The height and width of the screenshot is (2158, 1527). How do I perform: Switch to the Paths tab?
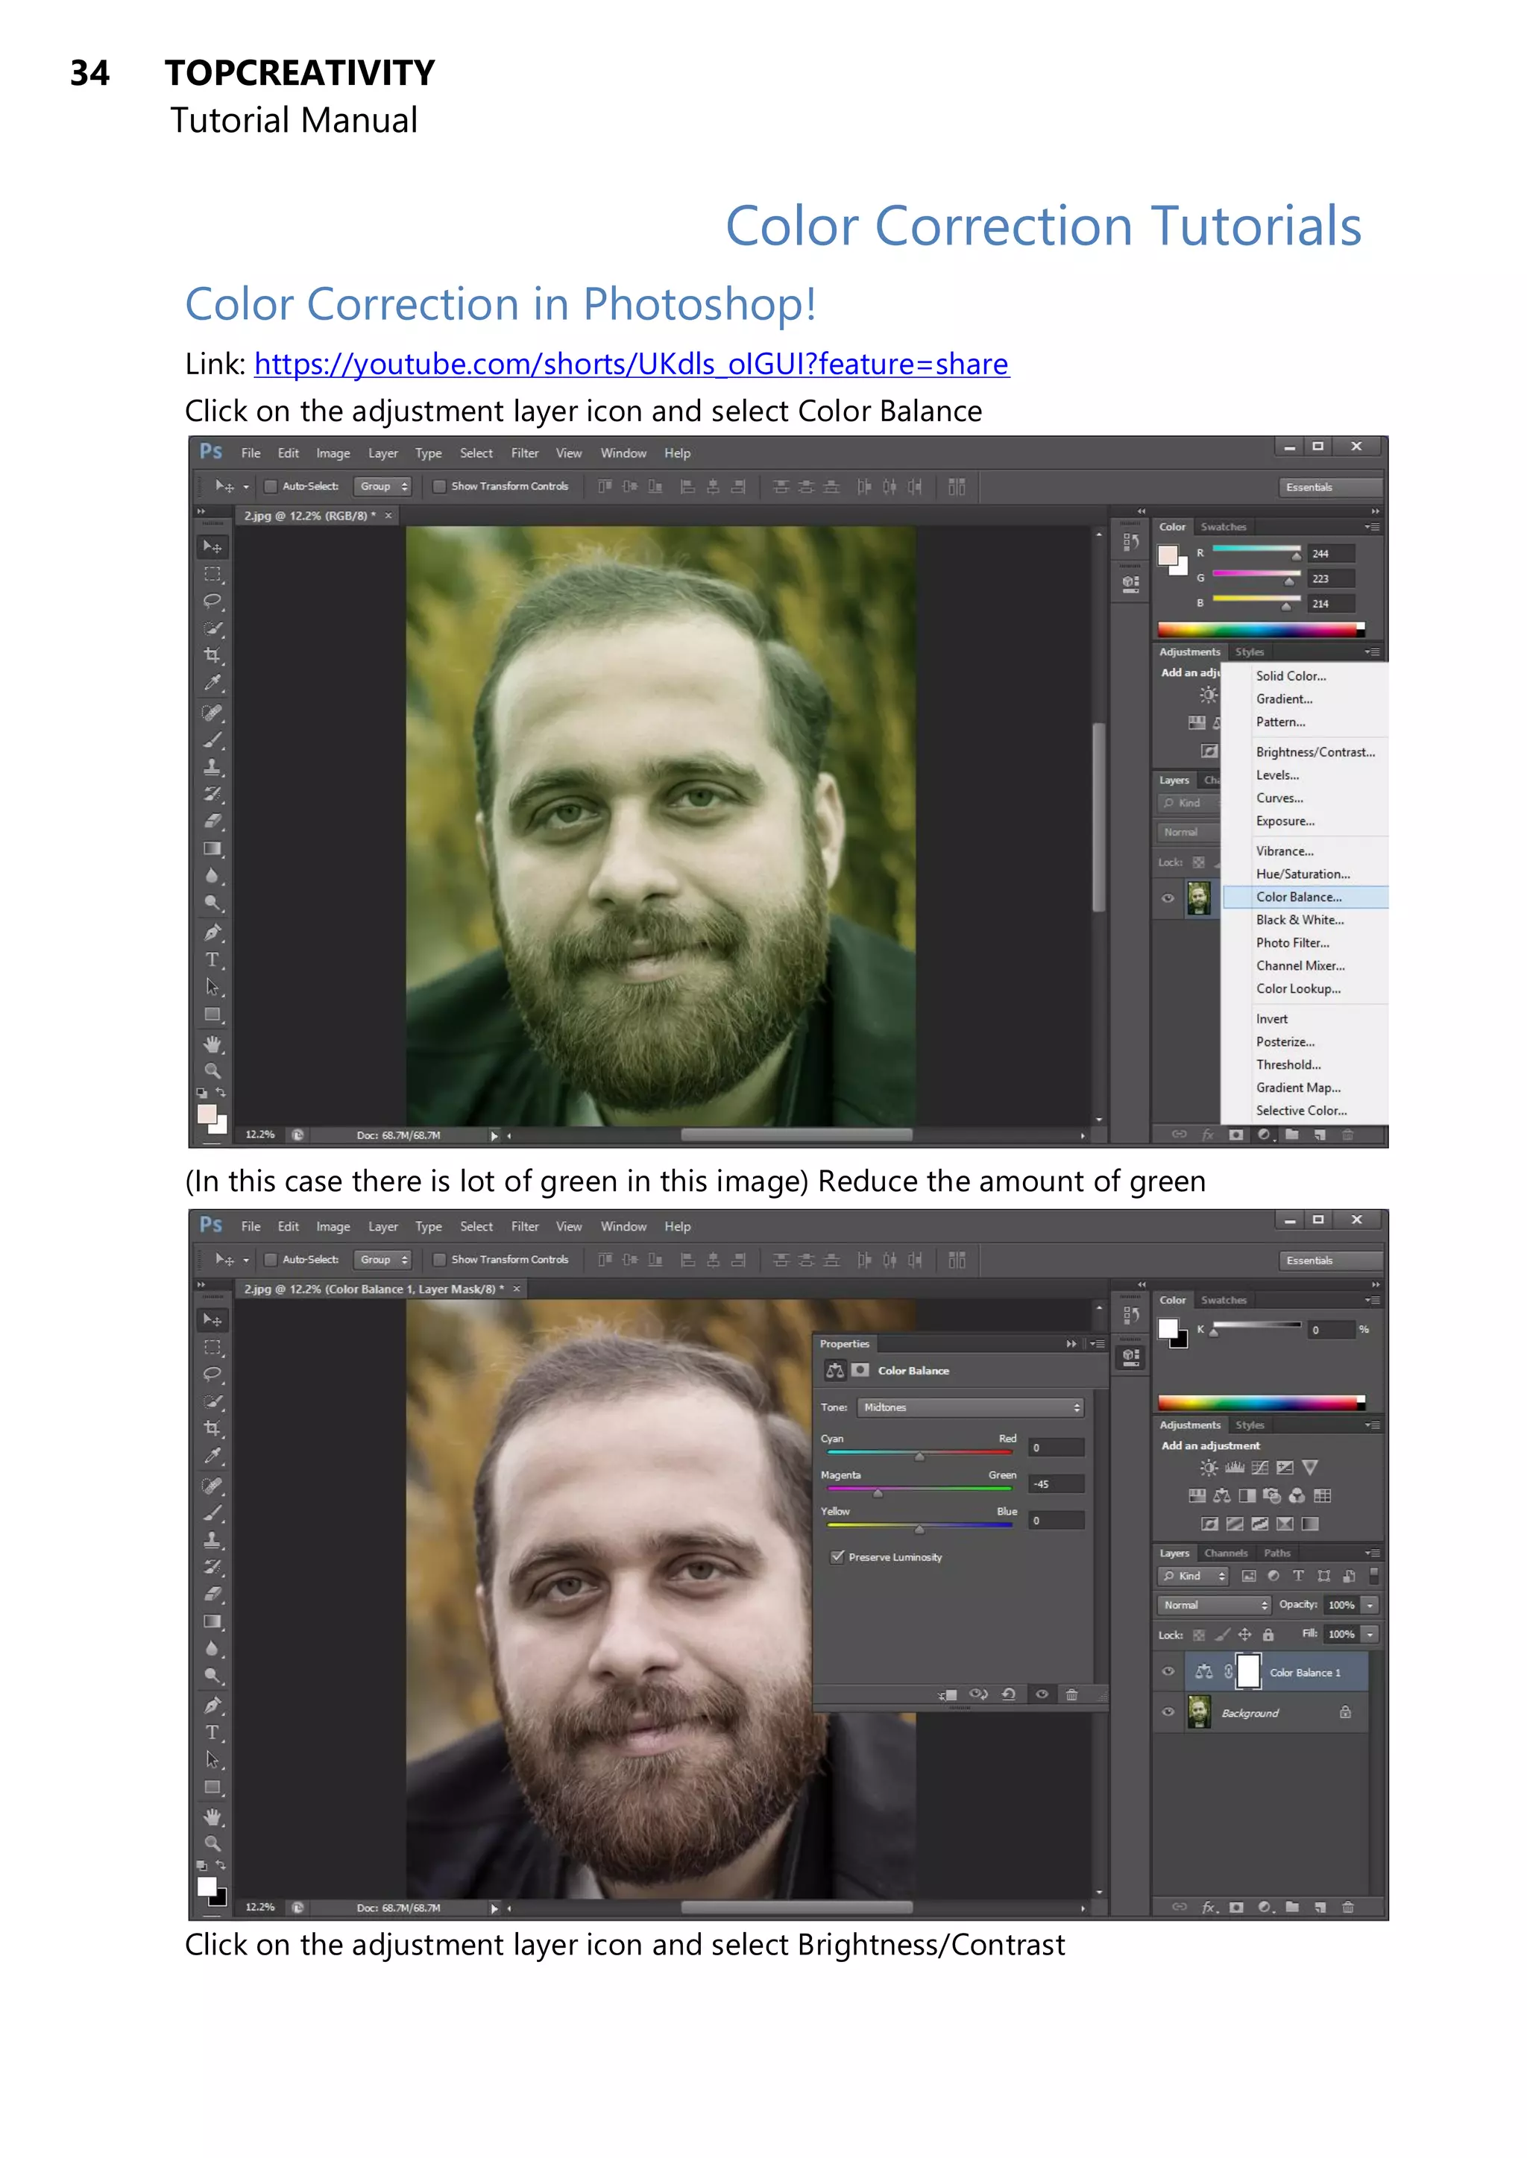(x=1277, y=1553)
